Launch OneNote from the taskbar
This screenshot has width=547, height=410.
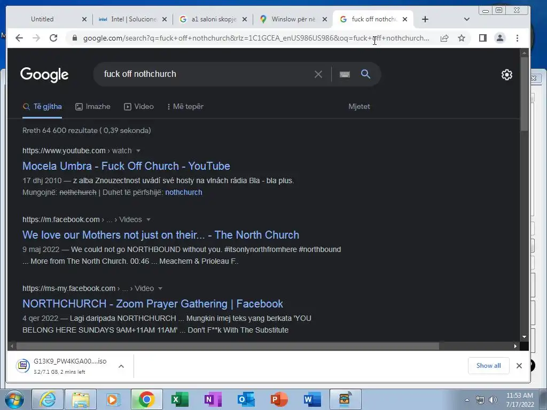pos(213,399)
